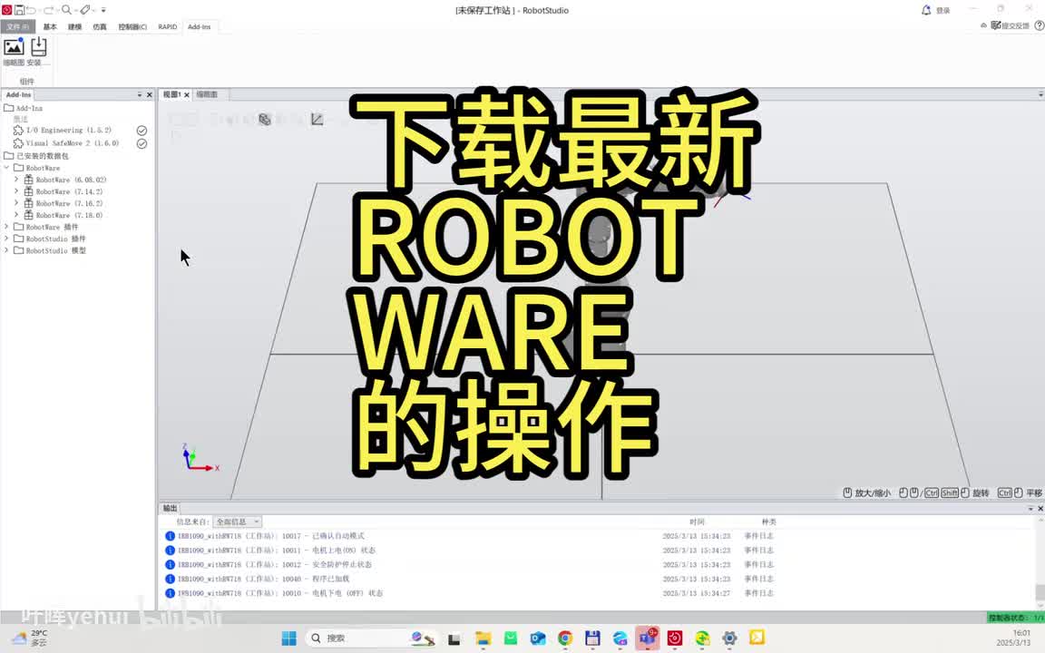
Task: Expand RobotWare (7.16.2) package
Action: pos(16,203)
